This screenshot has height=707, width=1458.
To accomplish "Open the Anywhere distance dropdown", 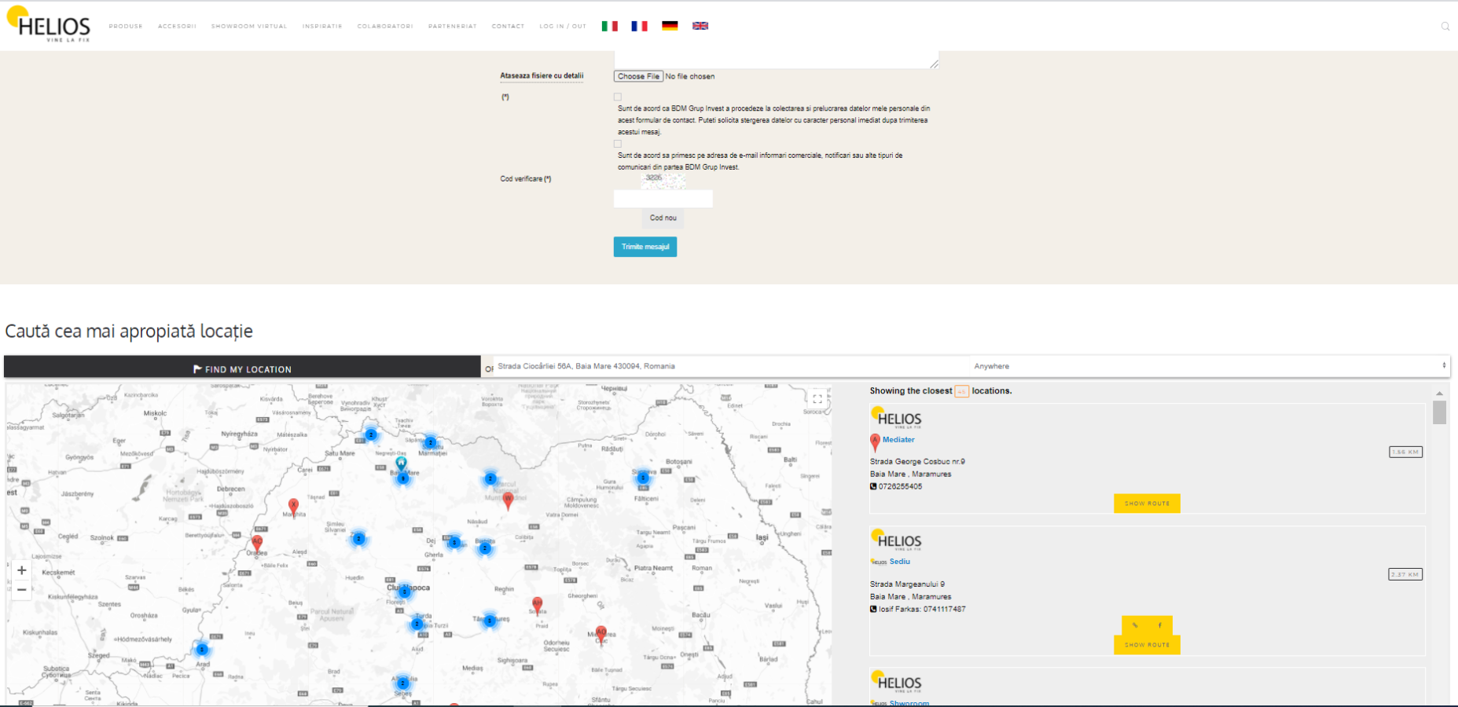I will point(1209,366).
